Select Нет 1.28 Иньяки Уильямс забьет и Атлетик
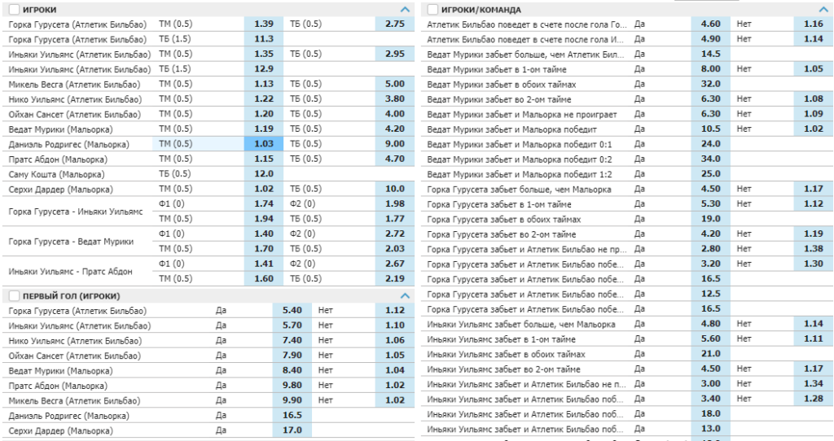The height and width of the screenshot is (441, 834). click(x=814, y=399)
